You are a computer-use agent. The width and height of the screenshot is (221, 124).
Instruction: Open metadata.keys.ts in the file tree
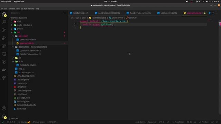pyautogui.click(x=28, y=65)
